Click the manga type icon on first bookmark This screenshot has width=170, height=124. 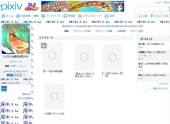pos(44,46)
